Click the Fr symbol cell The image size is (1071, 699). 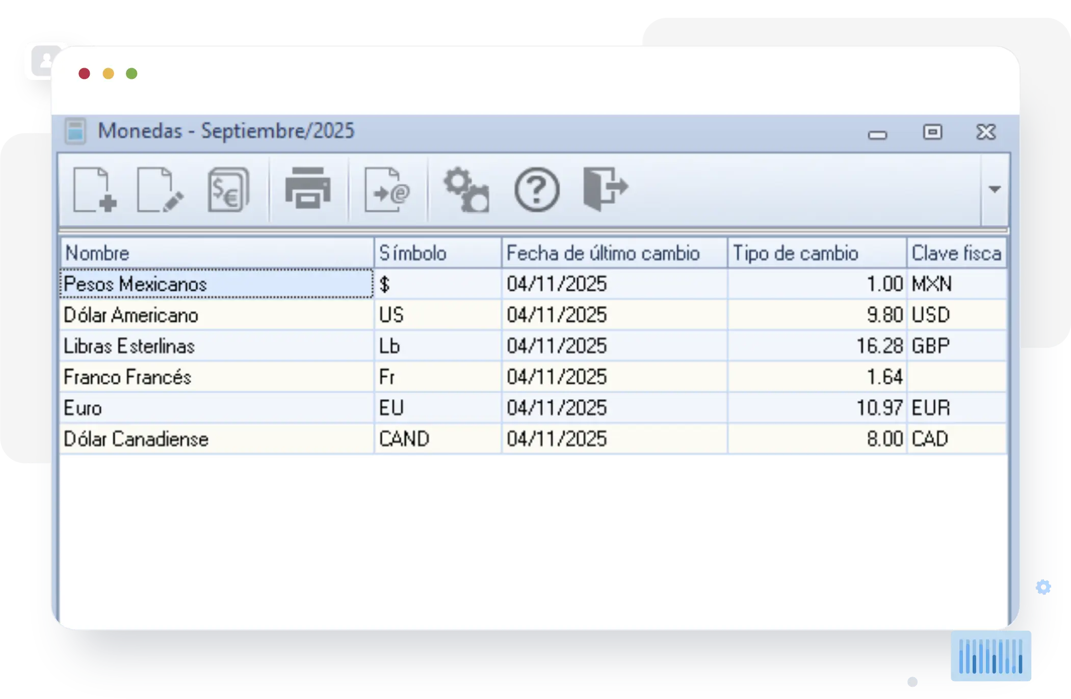click(x=438, y=377)
